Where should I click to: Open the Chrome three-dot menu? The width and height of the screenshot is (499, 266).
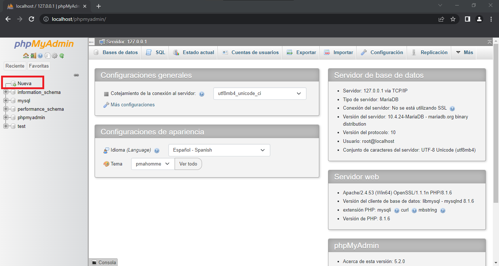pyautogui.click(x=491, y=19)
